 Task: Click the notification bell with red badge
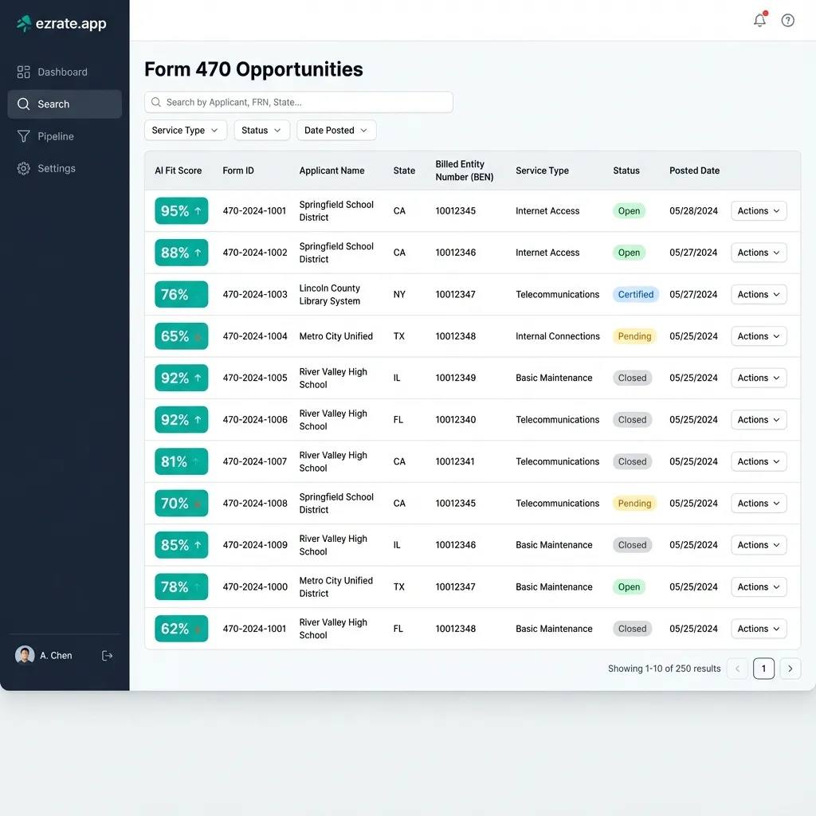click(759, 20)
